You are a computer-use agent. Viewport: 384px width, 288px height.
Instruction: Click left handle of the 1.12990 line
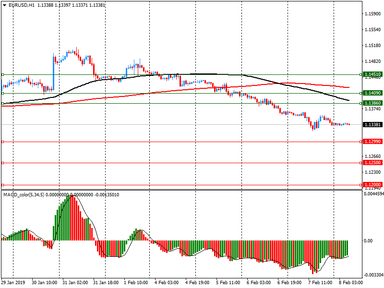tap(2, 142)
